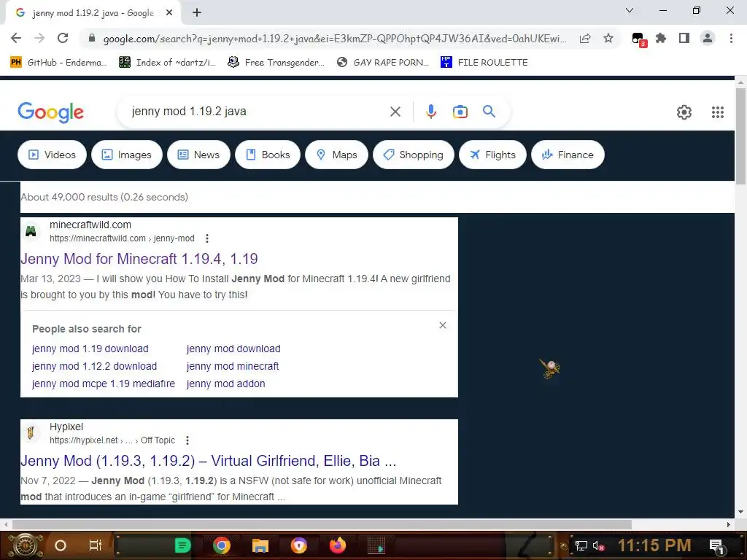Open File Explorer from the taskbar

[260, 545]
